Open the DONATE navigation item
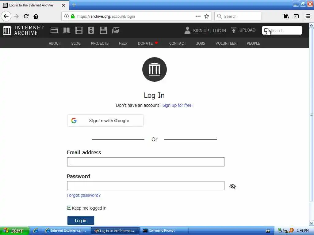The image size is (314, 235). (148, 43)
